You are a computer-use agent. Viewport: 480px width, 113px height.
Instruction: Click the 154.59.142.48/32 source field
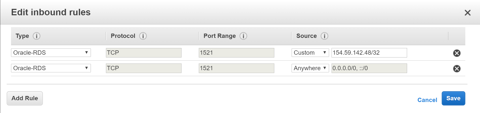(369, 52)
